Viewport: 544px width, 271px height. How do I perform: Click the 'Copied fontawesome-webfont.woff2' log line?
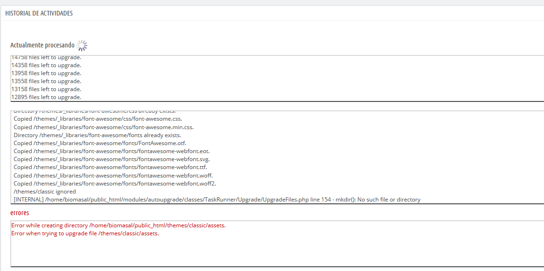click(115, 183)
